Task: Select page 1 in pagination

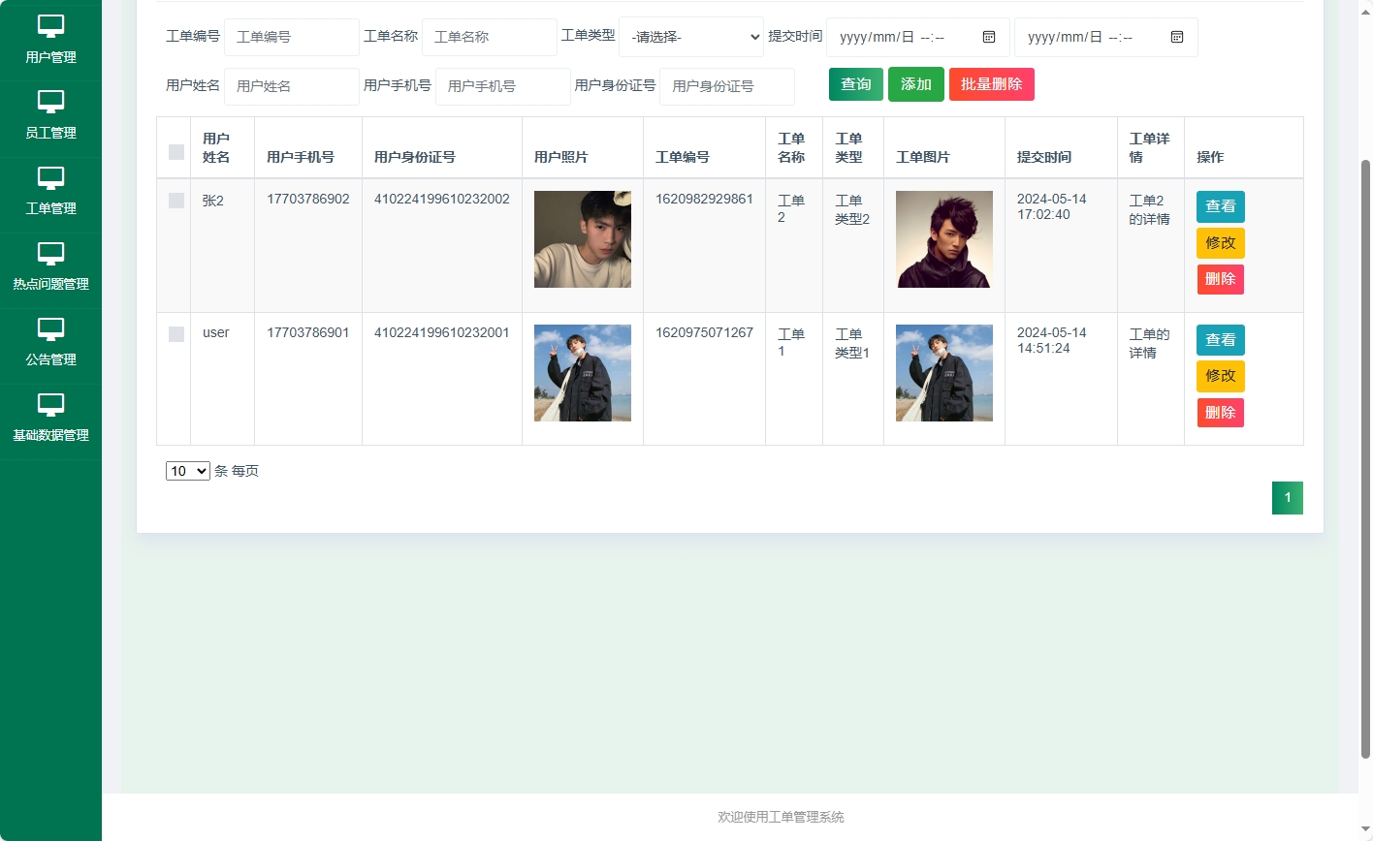Action: (1288, 497)
